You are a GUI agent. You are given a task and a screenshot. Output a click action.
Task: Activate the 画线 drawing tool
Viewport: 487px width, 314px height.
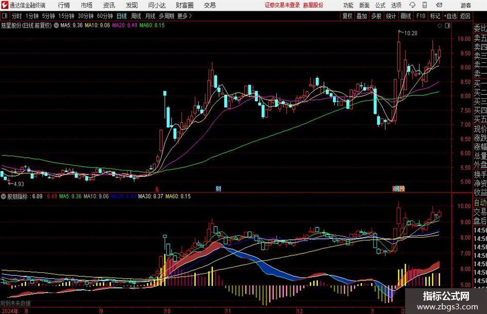pyautogui.click(x=406, y=16)
